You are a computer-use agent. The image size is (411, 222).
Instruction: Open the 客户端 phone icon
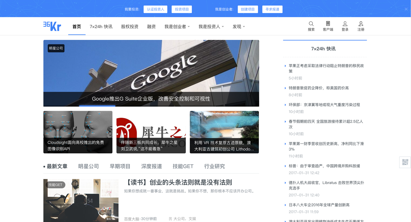coord(328,23)
